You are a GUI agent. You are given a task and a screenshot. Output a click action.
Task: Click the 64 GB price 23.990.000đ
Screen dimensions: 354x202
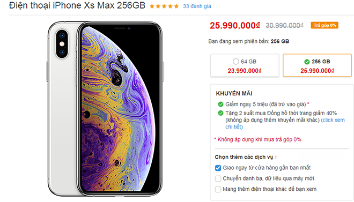[x=245, y=71]
